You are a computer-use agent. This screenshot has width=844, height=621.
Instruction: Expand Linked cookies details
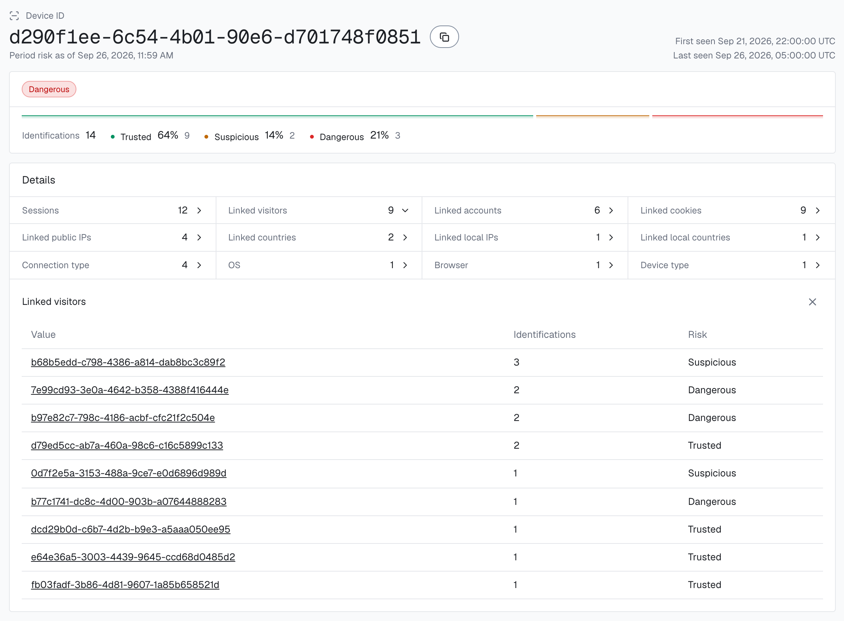pos(731,210)
